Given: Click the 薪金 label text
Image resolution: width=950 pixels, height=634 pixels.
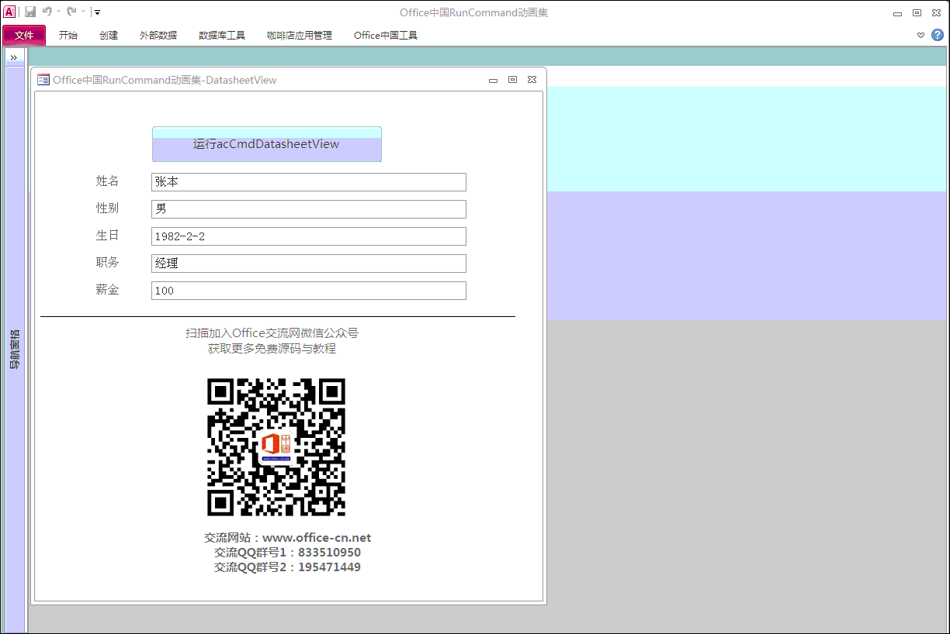Looking at the screenshot, I should [108, 290].
